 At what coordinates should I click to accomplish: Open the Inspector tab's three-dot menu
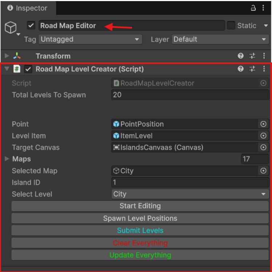[263, 8]
